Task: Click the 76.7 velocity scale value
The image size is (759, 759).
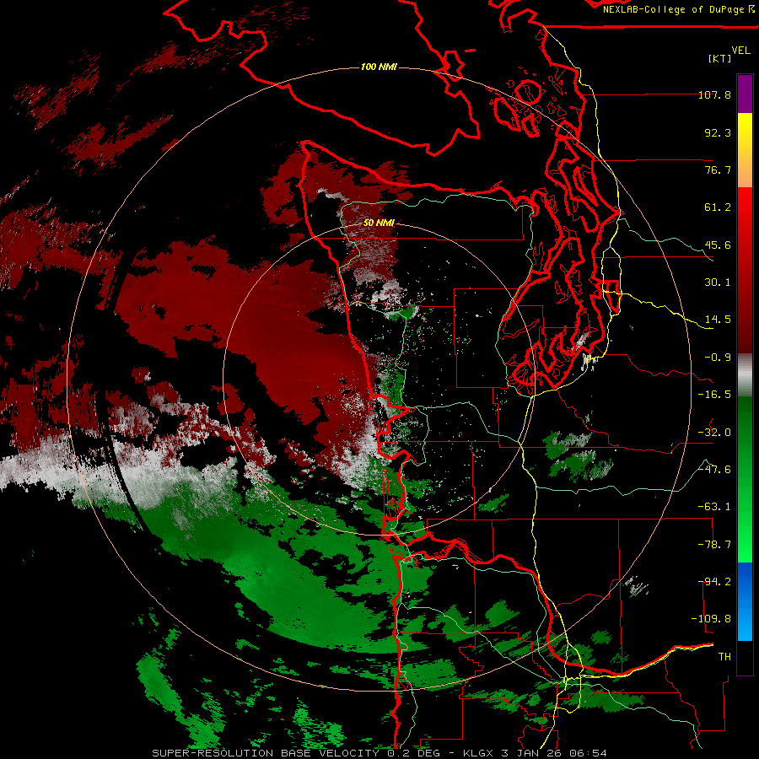Action: (x=718, y=170)
